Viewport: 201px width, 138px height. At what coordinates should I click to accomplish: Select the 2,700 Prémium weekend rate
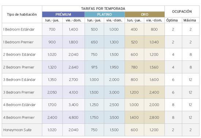coord(73,80)
